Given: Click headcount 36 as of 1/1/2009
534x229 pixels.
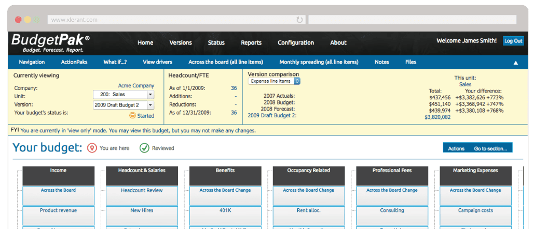Looking at the screenshot, I should 234,88.
